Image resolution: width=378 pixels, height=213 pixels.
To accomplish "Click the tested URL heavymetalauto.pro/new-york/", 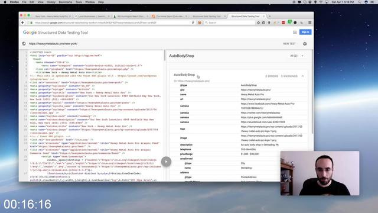I will [x=53, y=44].
